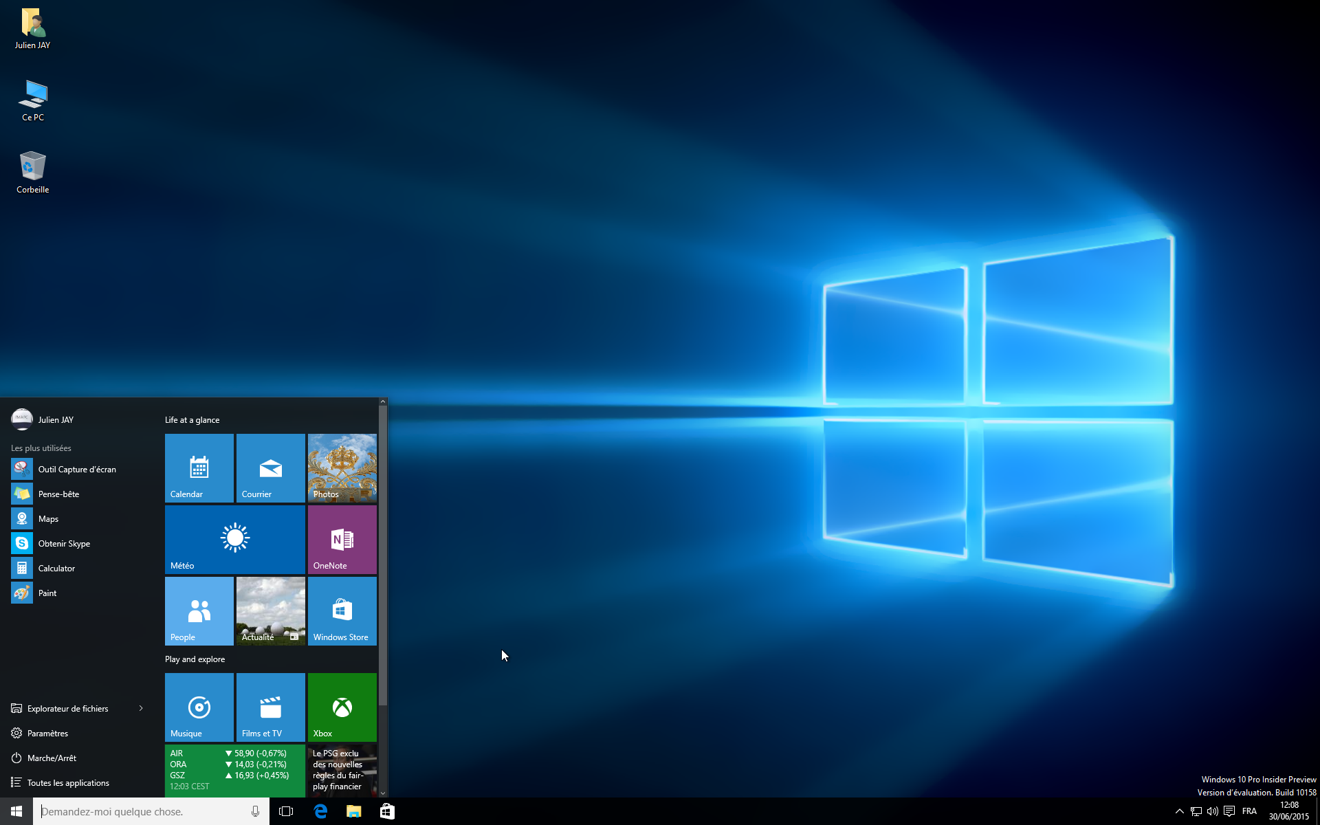Click Marche/Arrêt power button
Image resolution: width=1320 pixels, height=825 pixels.
(x=52, y=758)
